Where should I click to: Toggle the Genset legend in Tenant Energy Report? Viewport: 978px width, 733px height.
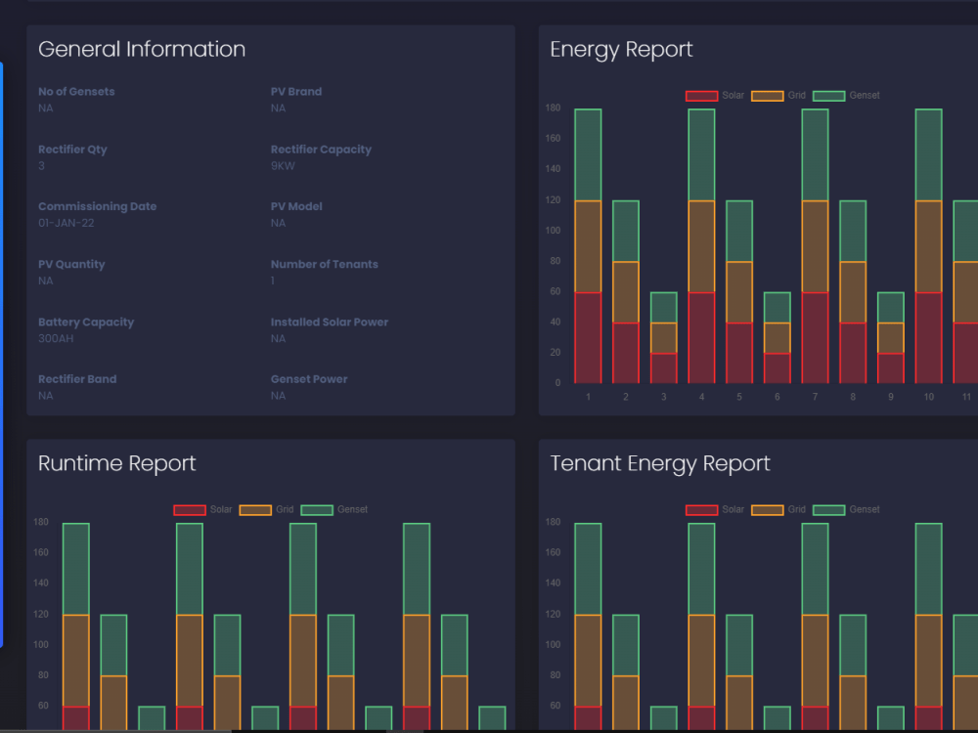[x=828, y=509]
